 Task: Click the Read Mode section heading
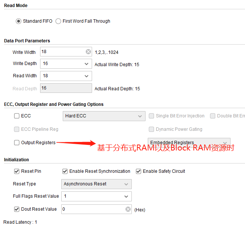16,6
